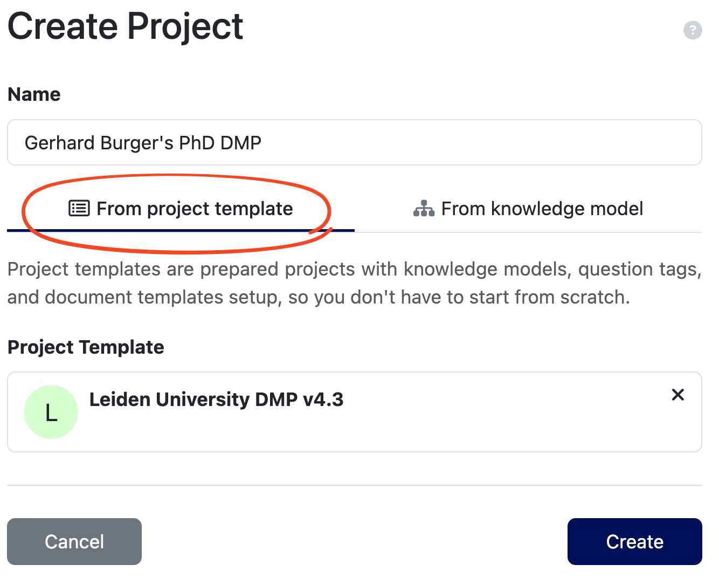Switch to the From project template tab
Viewport: 719px width, 578px height.
click(x=181, y=209)
